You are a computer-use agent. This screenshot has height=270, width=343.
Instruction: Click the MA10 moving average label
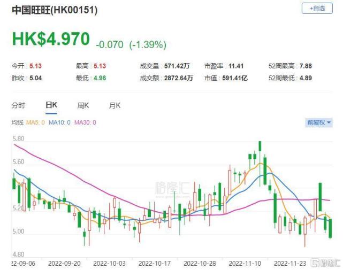(59, 122)
